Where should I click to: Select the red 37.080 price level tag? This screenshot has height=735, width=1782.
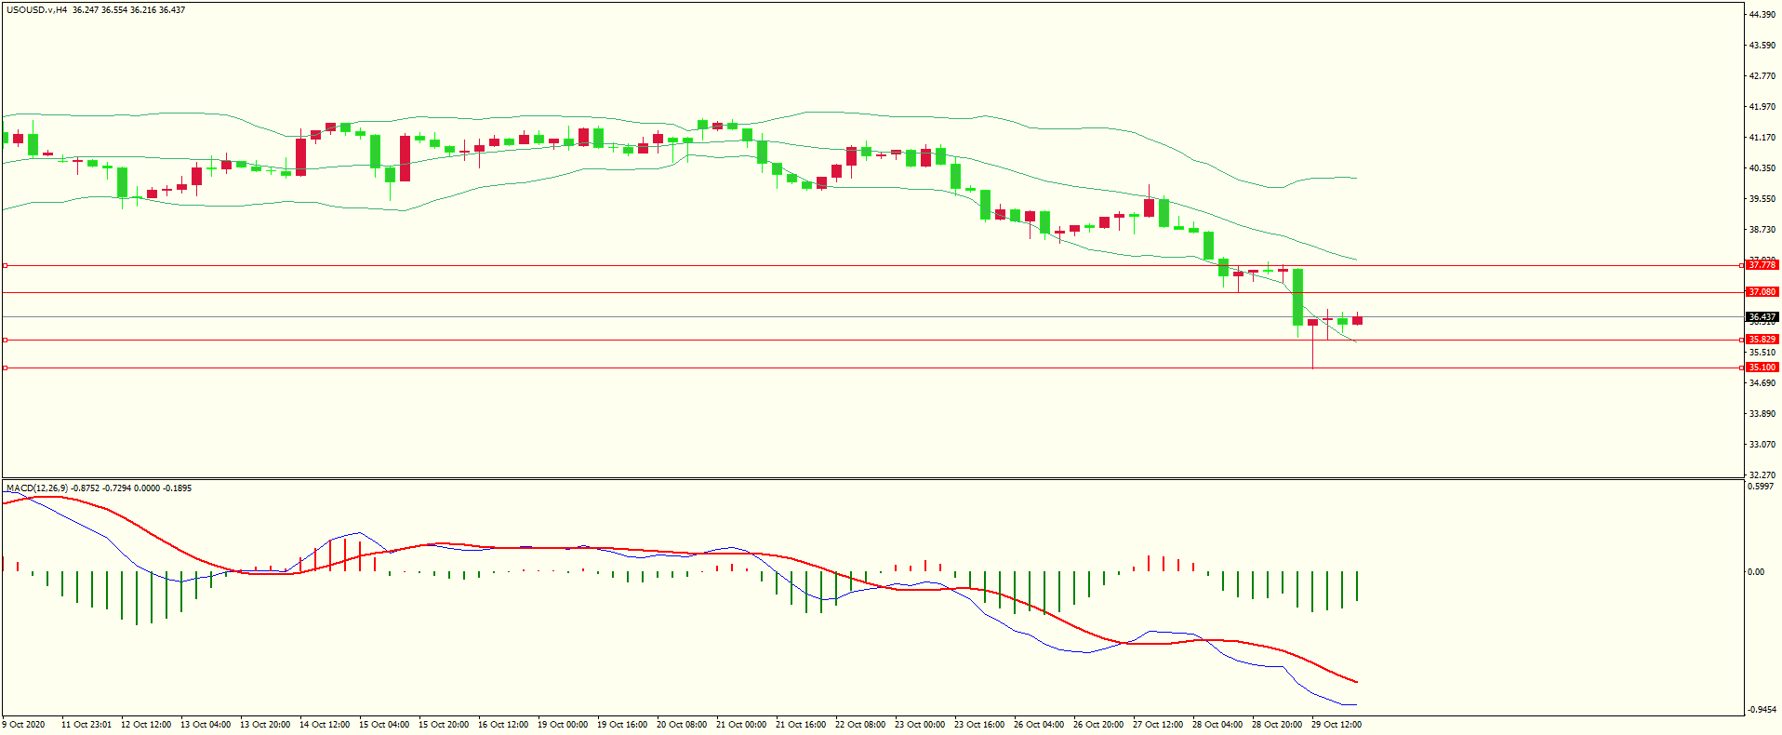coord(1762,292)
